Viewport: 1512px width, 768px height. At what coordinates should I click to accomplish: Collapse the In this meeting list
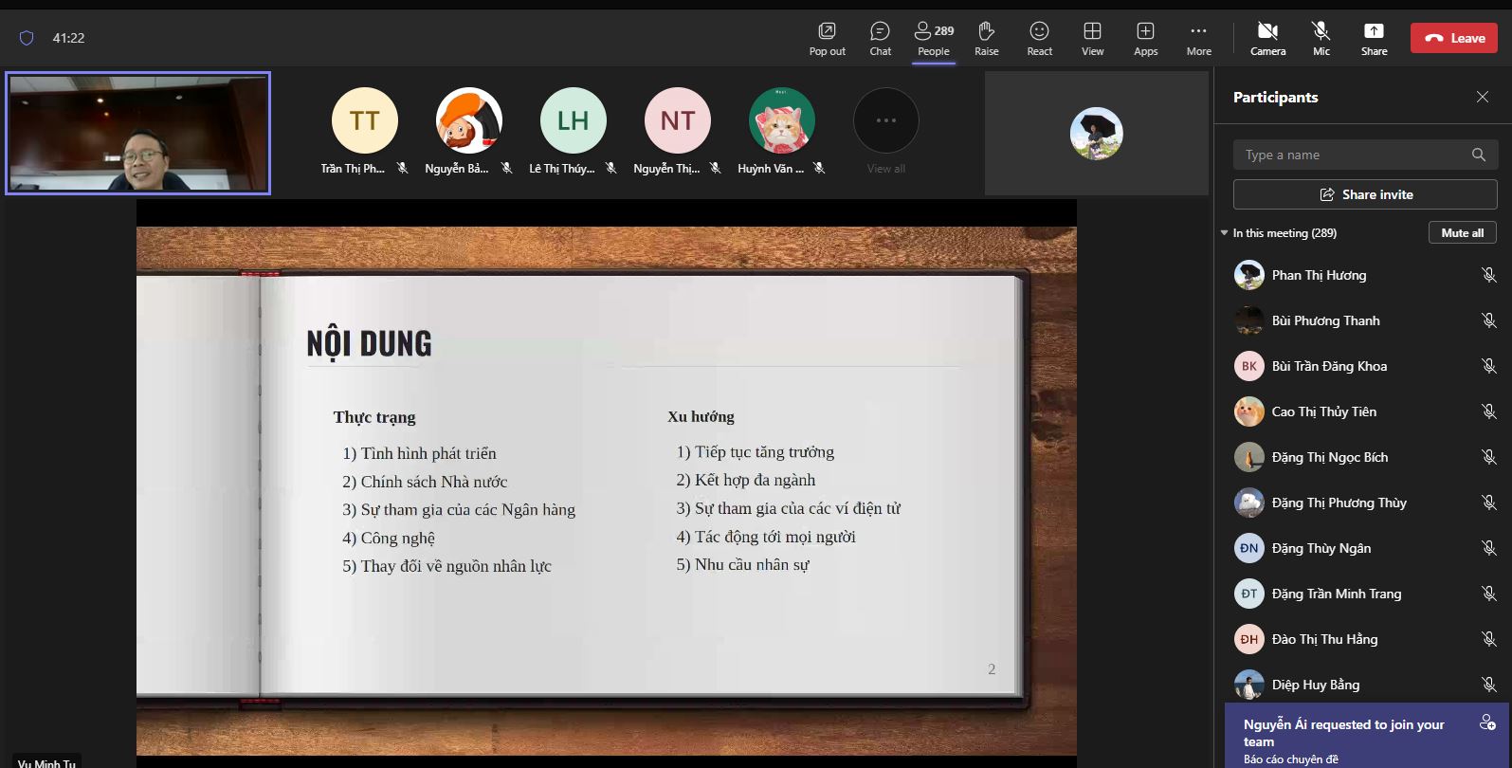coord(1224,233)
